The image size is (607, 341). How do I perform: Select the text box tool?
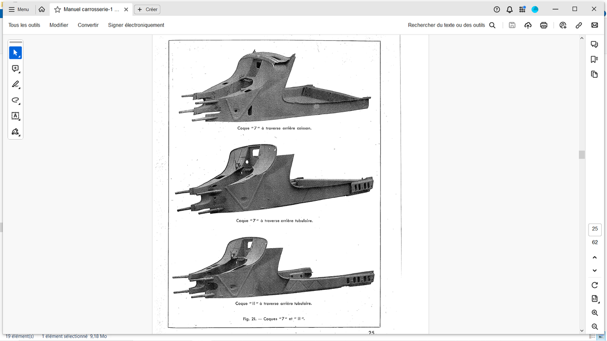[x=16, y=116]
